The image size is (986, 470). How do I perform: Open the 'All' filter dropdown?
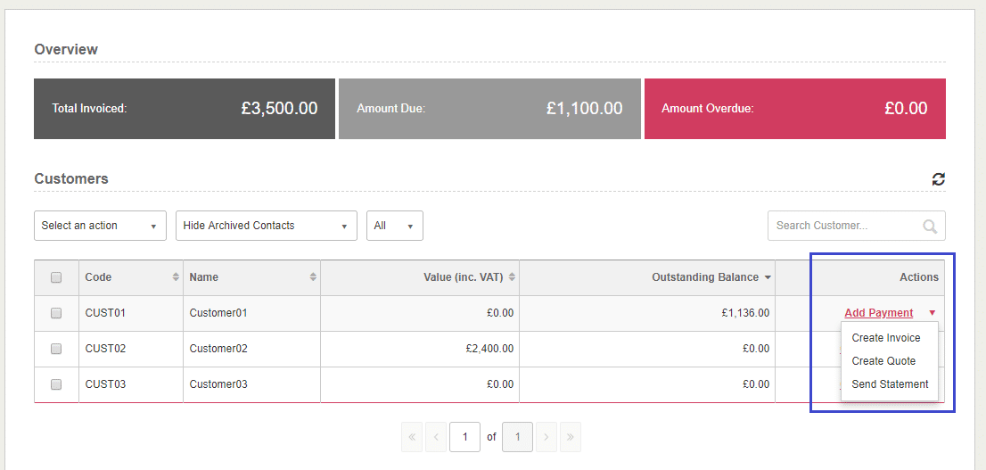pos(394,226)
